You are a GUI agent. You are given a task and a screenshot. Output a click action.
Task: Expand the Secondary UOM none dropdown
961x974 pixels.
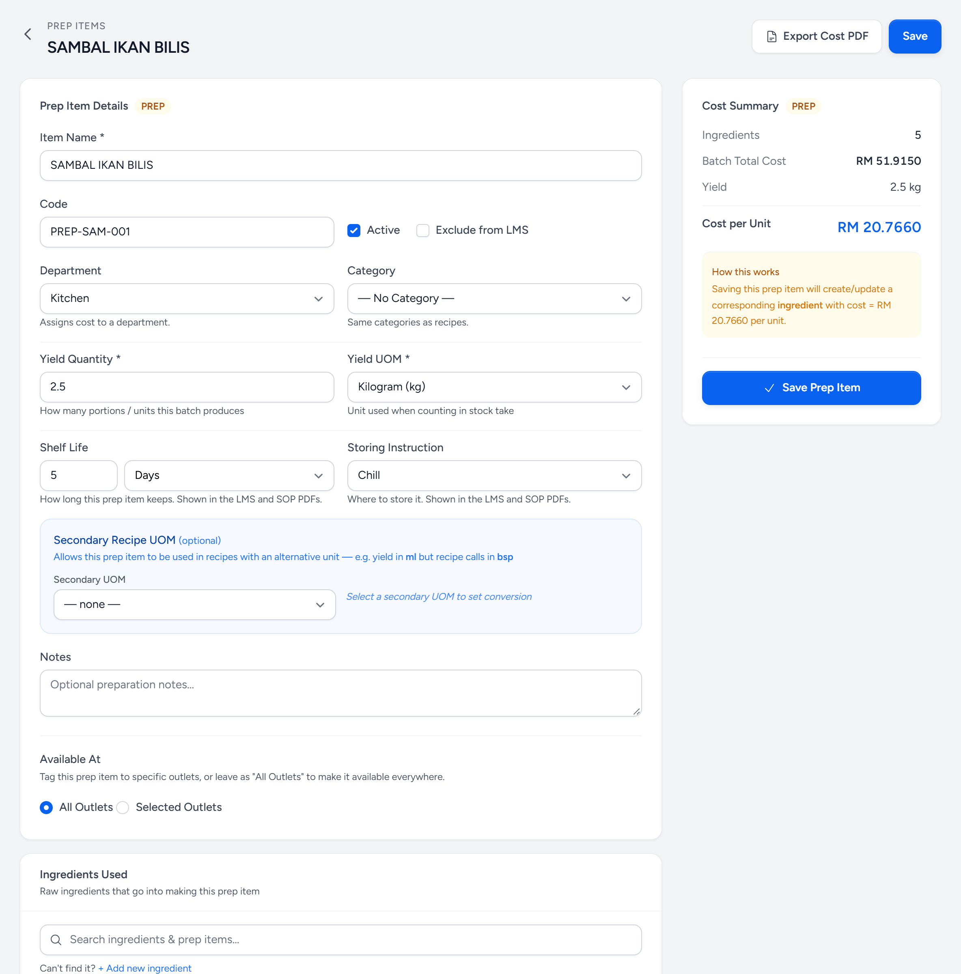[195, 604]
